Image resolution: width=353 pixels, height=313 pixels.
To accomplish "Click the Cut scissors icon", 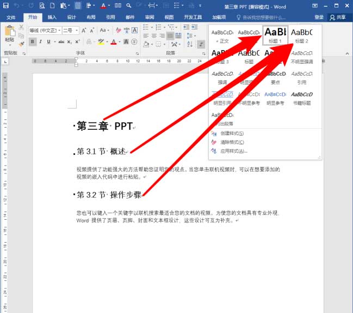I will coord(21,27).
